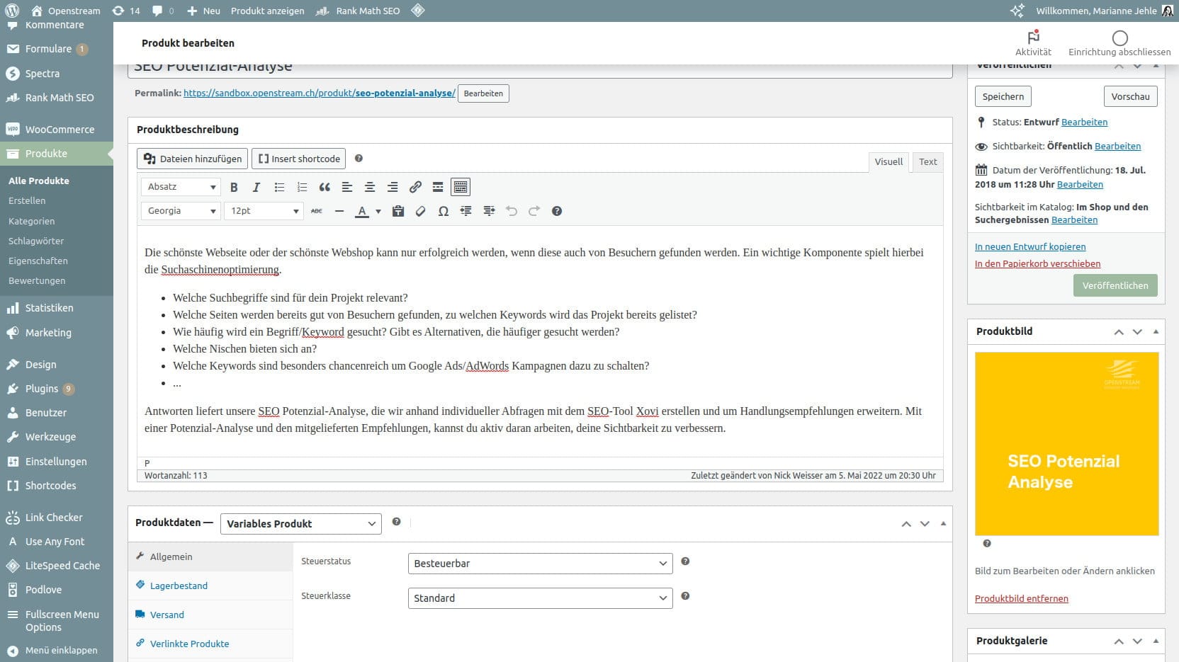Image resolution: width=1179 pixels, height=662 pixels.
Task: Switch to the Text editor tab
Action: coord(927,162)
